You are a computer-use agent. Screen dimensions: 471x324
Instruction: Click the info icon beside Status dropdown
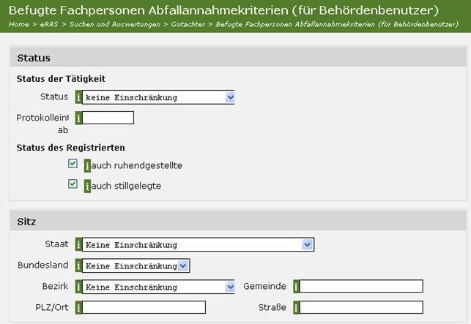point(78,97)
